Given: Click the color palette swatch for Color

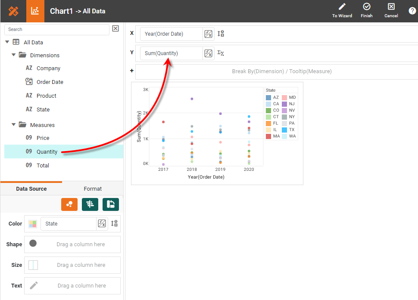Looking at the screenshot, I should click(x=32, y=223).
